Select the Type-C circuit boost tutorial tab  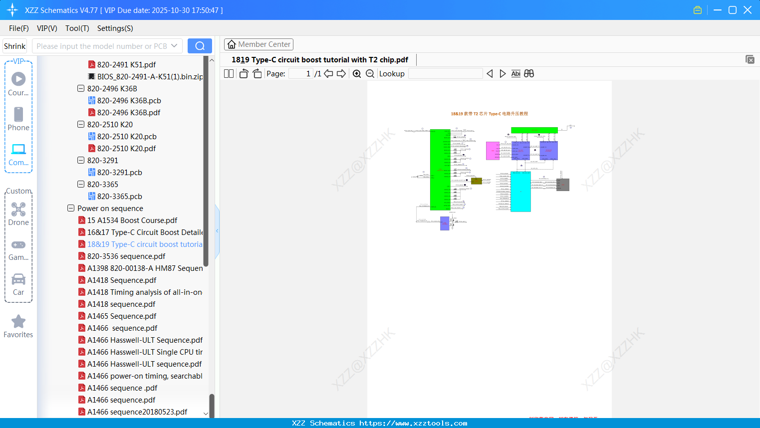320,60
